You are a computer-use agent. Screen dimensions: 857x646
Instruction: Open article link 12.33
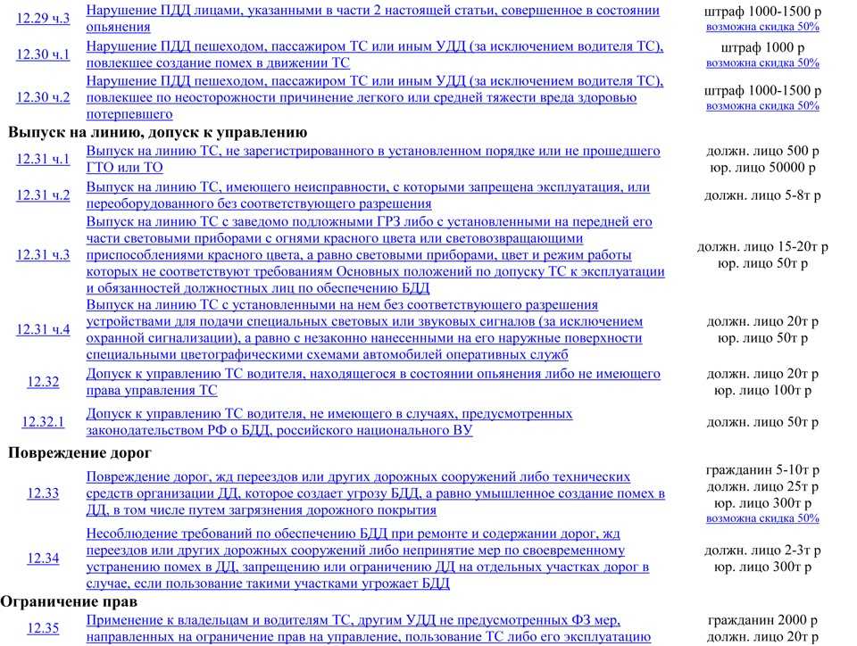pos(43,493)
